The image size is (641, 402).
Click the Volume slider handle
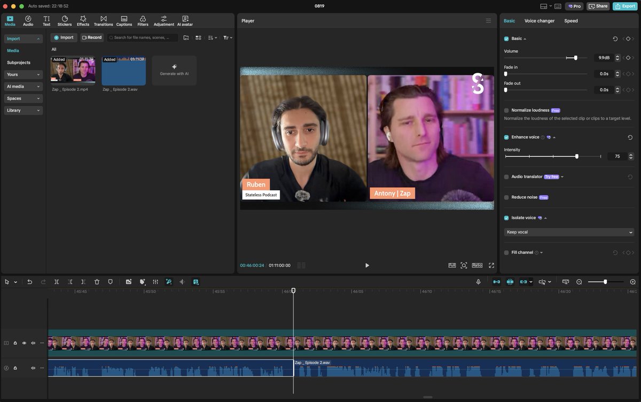575,58
